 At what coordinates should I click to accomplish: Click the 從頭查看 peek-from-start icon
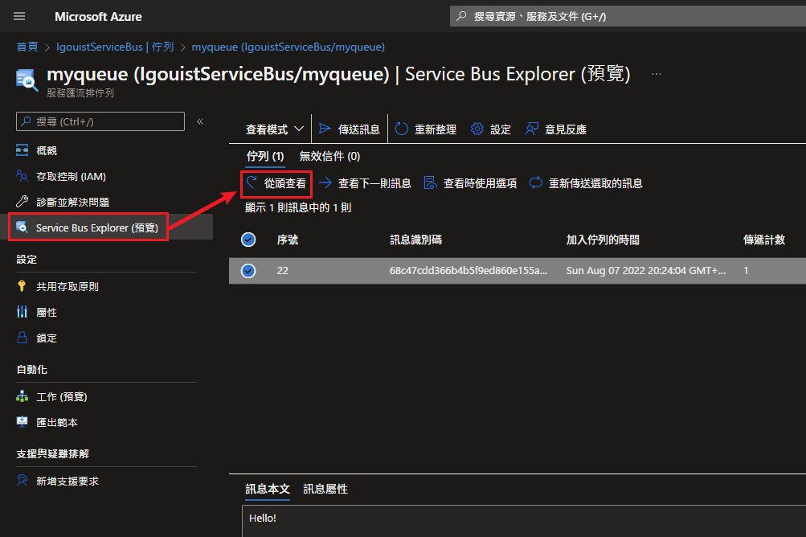[x=252, y=182]
